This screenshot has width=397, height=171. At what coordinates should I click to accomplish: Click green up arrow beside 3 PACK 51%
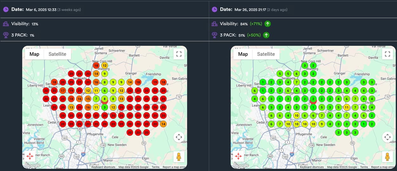coord(266,35)
